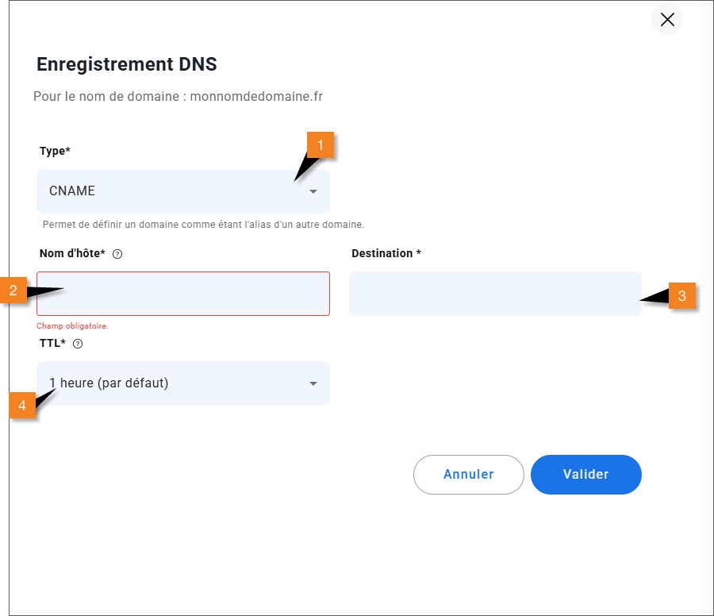Open the CNAME type dropdown
This screenshot has height=616, width=714.
(183, 191)
